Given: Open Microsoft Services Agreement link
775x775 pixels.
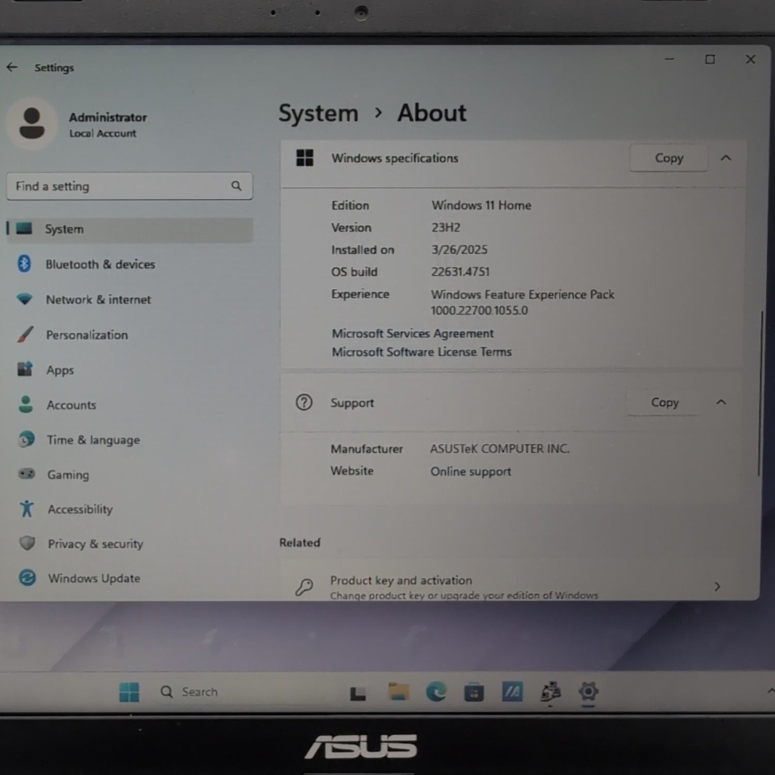Looking at the screenshot, I should tap(413, 334).
